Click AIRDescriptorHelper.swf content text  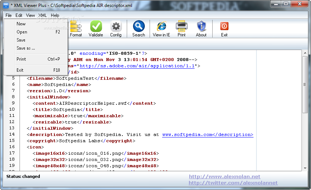[x=93, y=103]
